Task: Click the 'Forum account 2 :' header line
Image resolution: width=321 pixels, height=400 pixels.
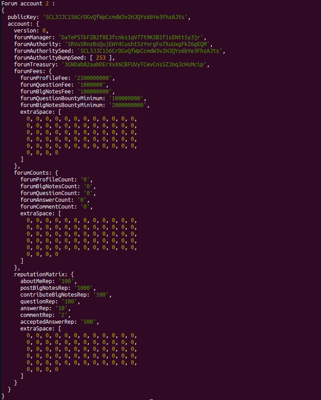Action: tap(28, 4)
